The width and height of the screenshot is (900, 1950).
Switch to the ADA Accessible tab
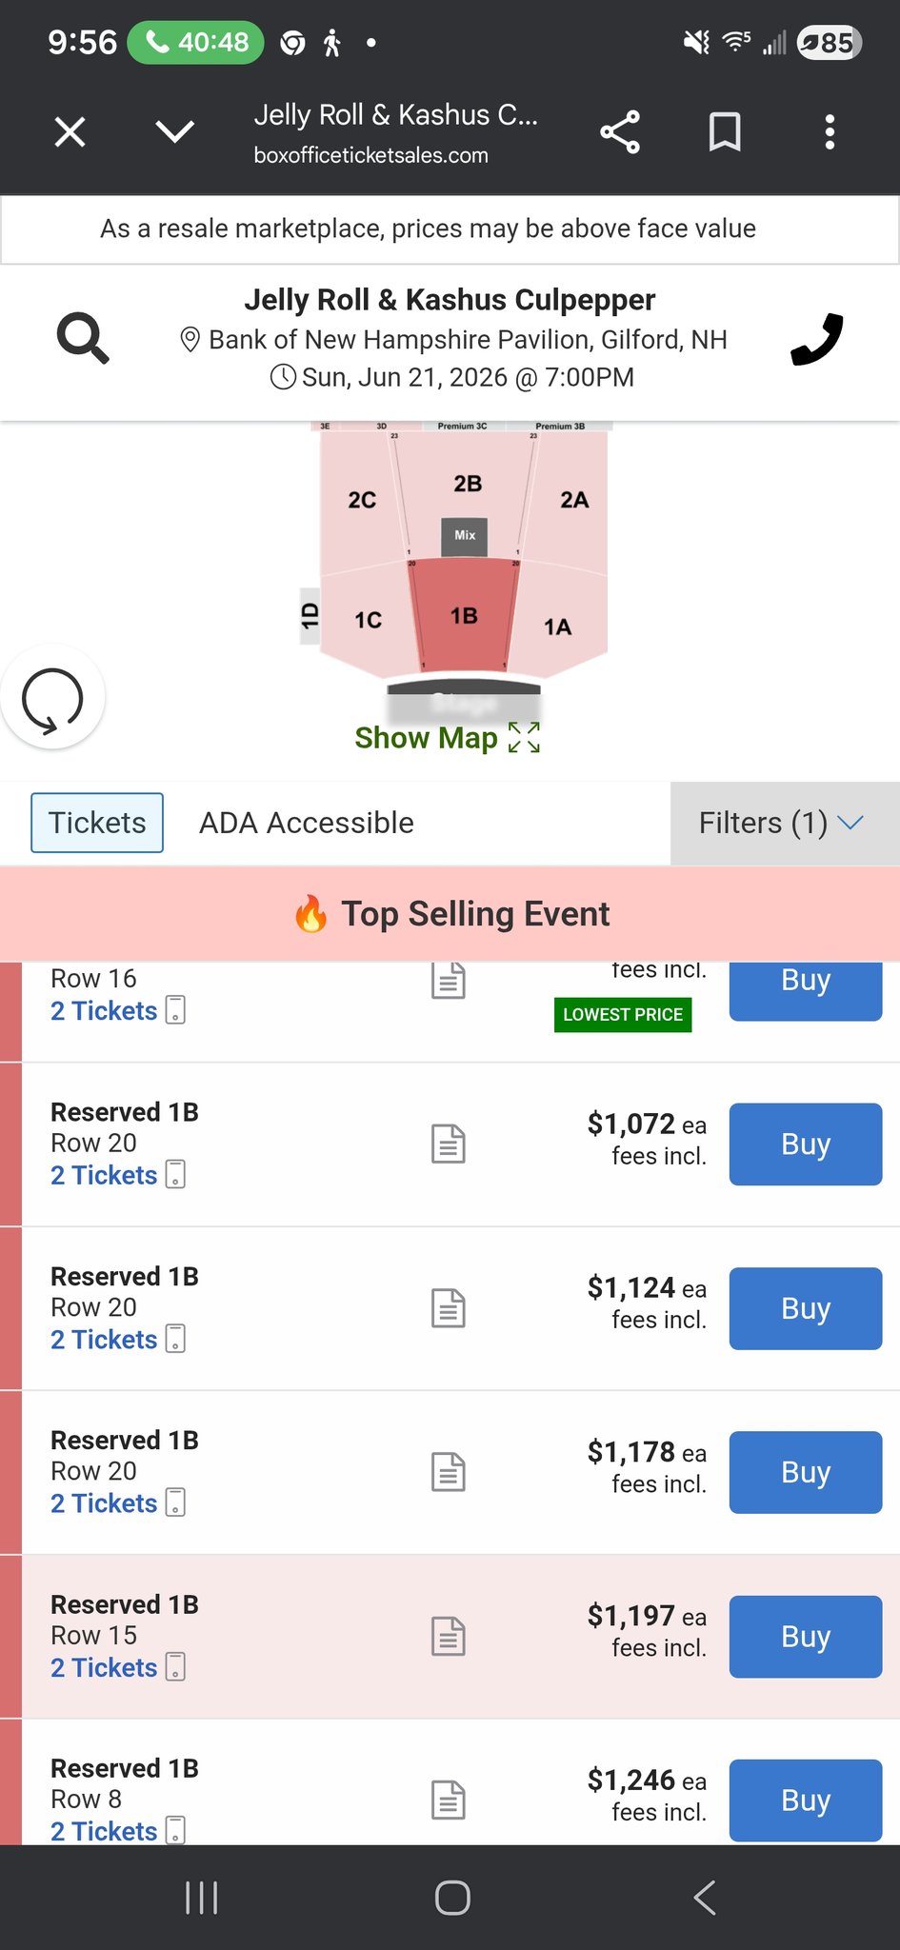306,823
